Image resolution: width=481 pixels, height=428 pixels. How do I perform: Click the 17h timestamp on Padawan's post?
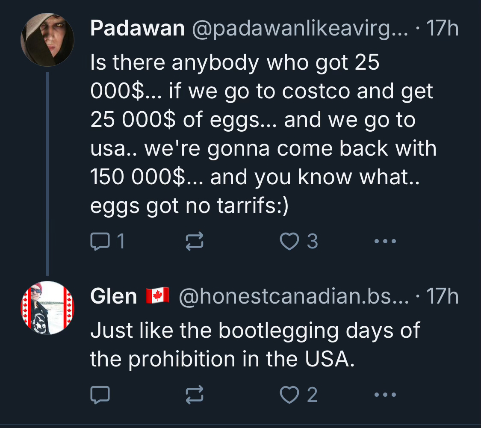[443, 29]
